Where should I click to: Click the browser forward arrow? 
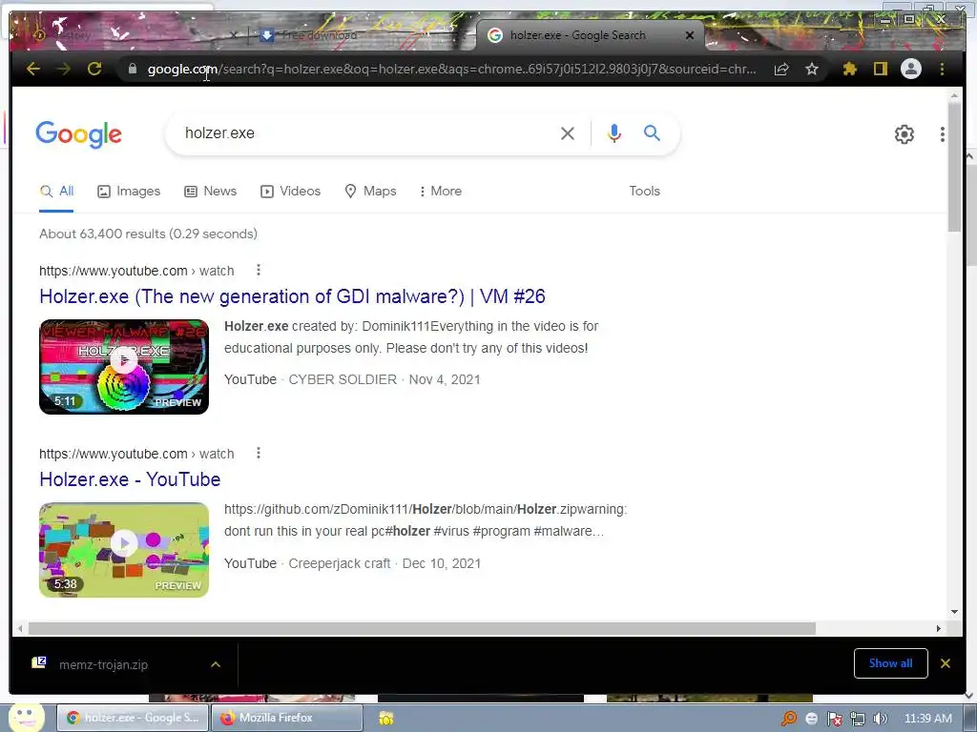(x=64, y=69)
